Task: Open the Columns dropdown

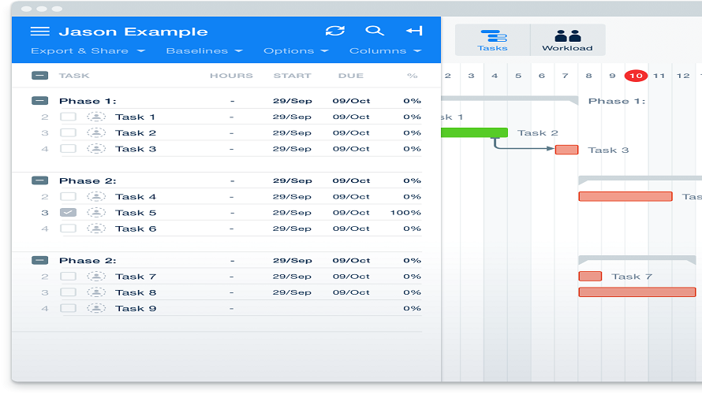Action: (x=377, y=51)
